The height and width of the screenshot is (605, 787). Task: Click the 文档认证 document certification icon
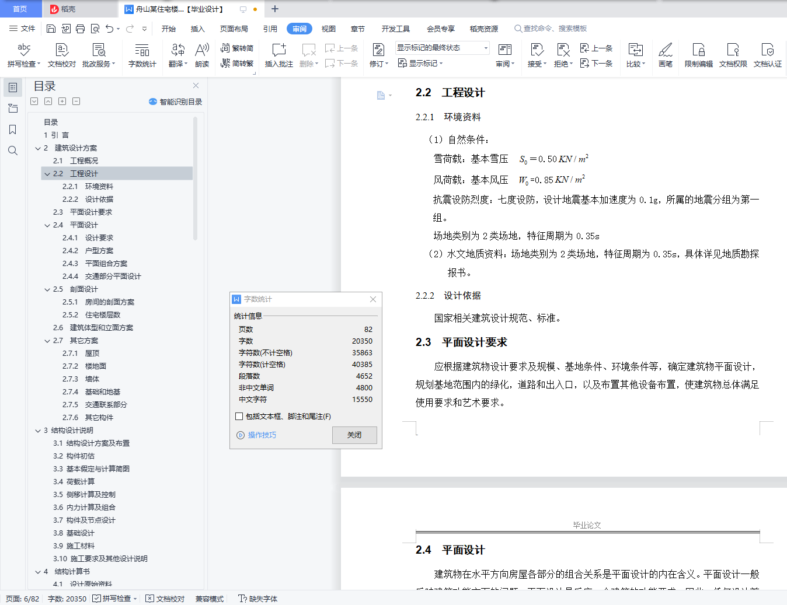click(768, 55)
